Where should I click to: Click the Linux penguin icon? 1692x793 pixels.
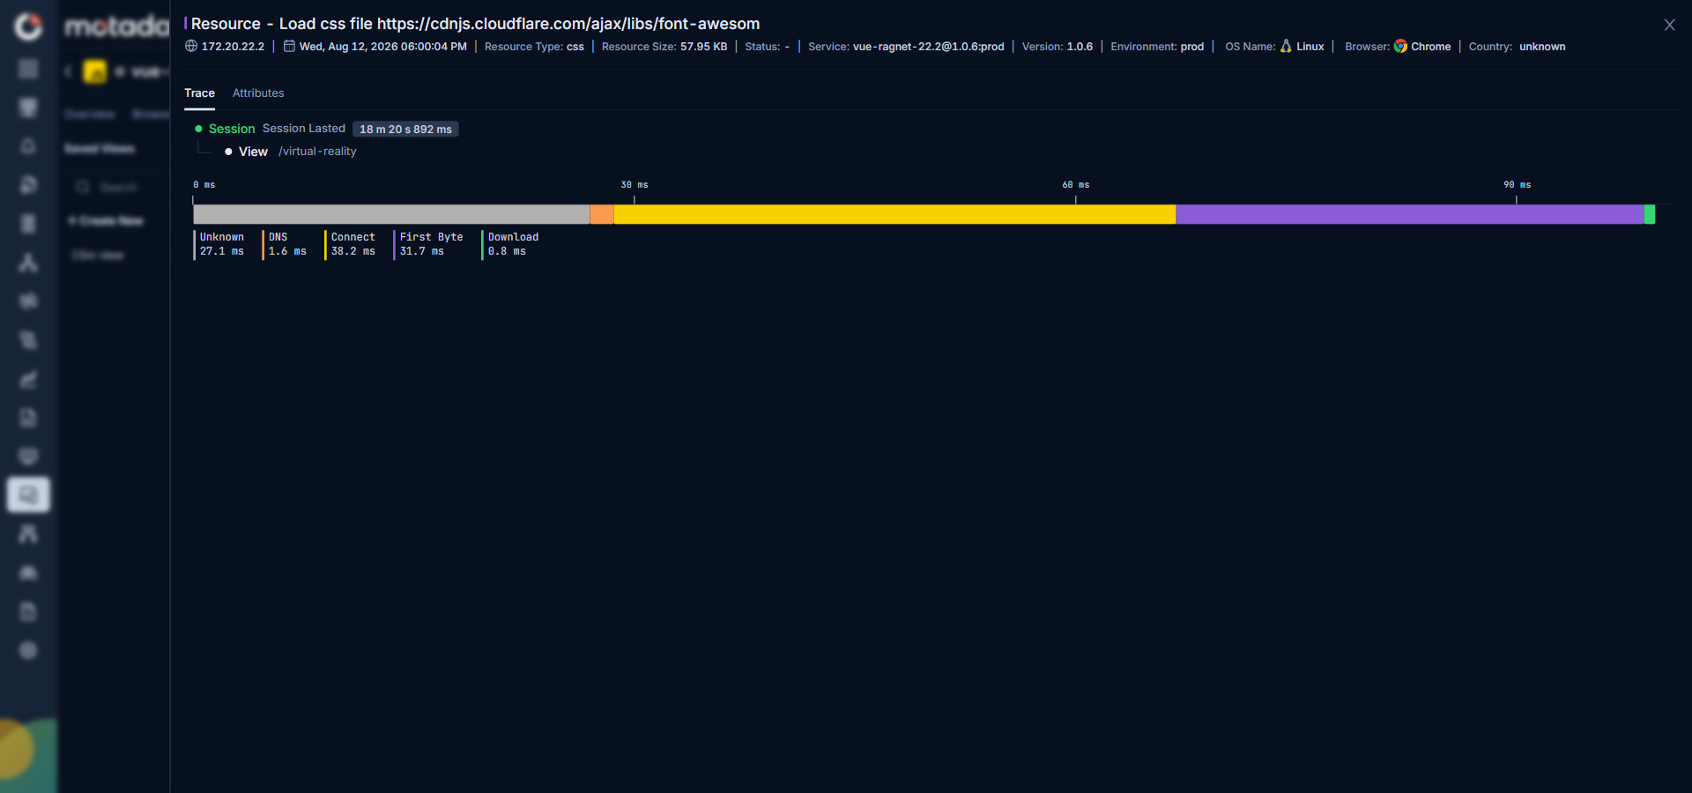pos(1286,46)
